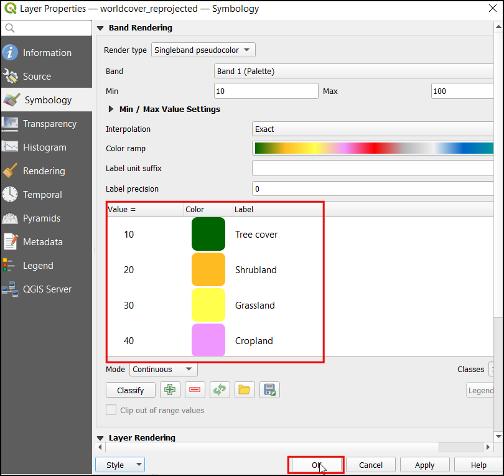The width and height of the screenshot is (504, 476).
Task: Click the Apply button
Action: (424, 465)
